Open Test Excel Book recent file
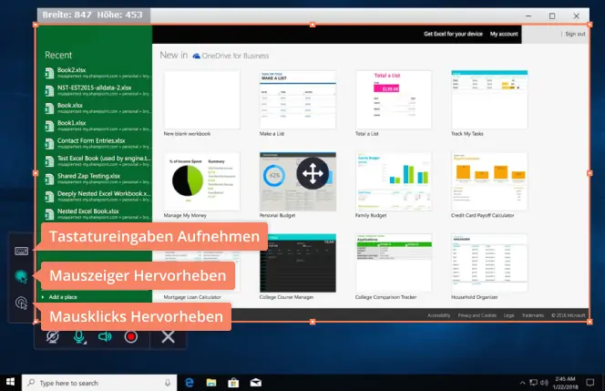This screenshot has height=391, width=605. (97, 161)
